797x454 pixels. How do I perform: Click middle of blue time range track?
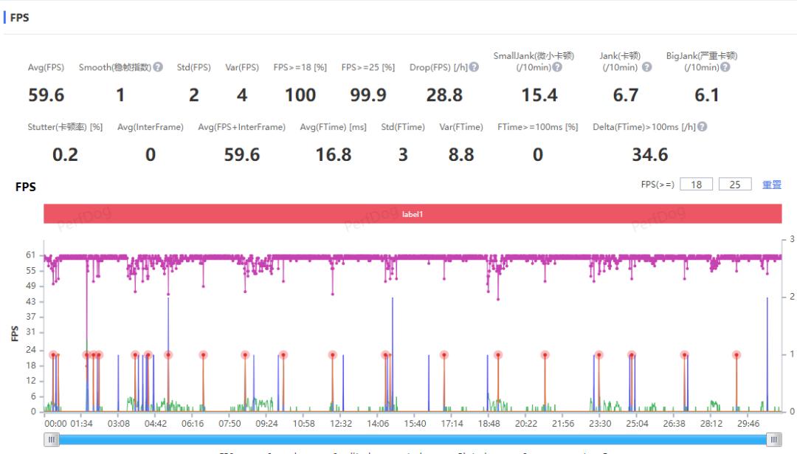pyautogui.click(x=413, y=439)
